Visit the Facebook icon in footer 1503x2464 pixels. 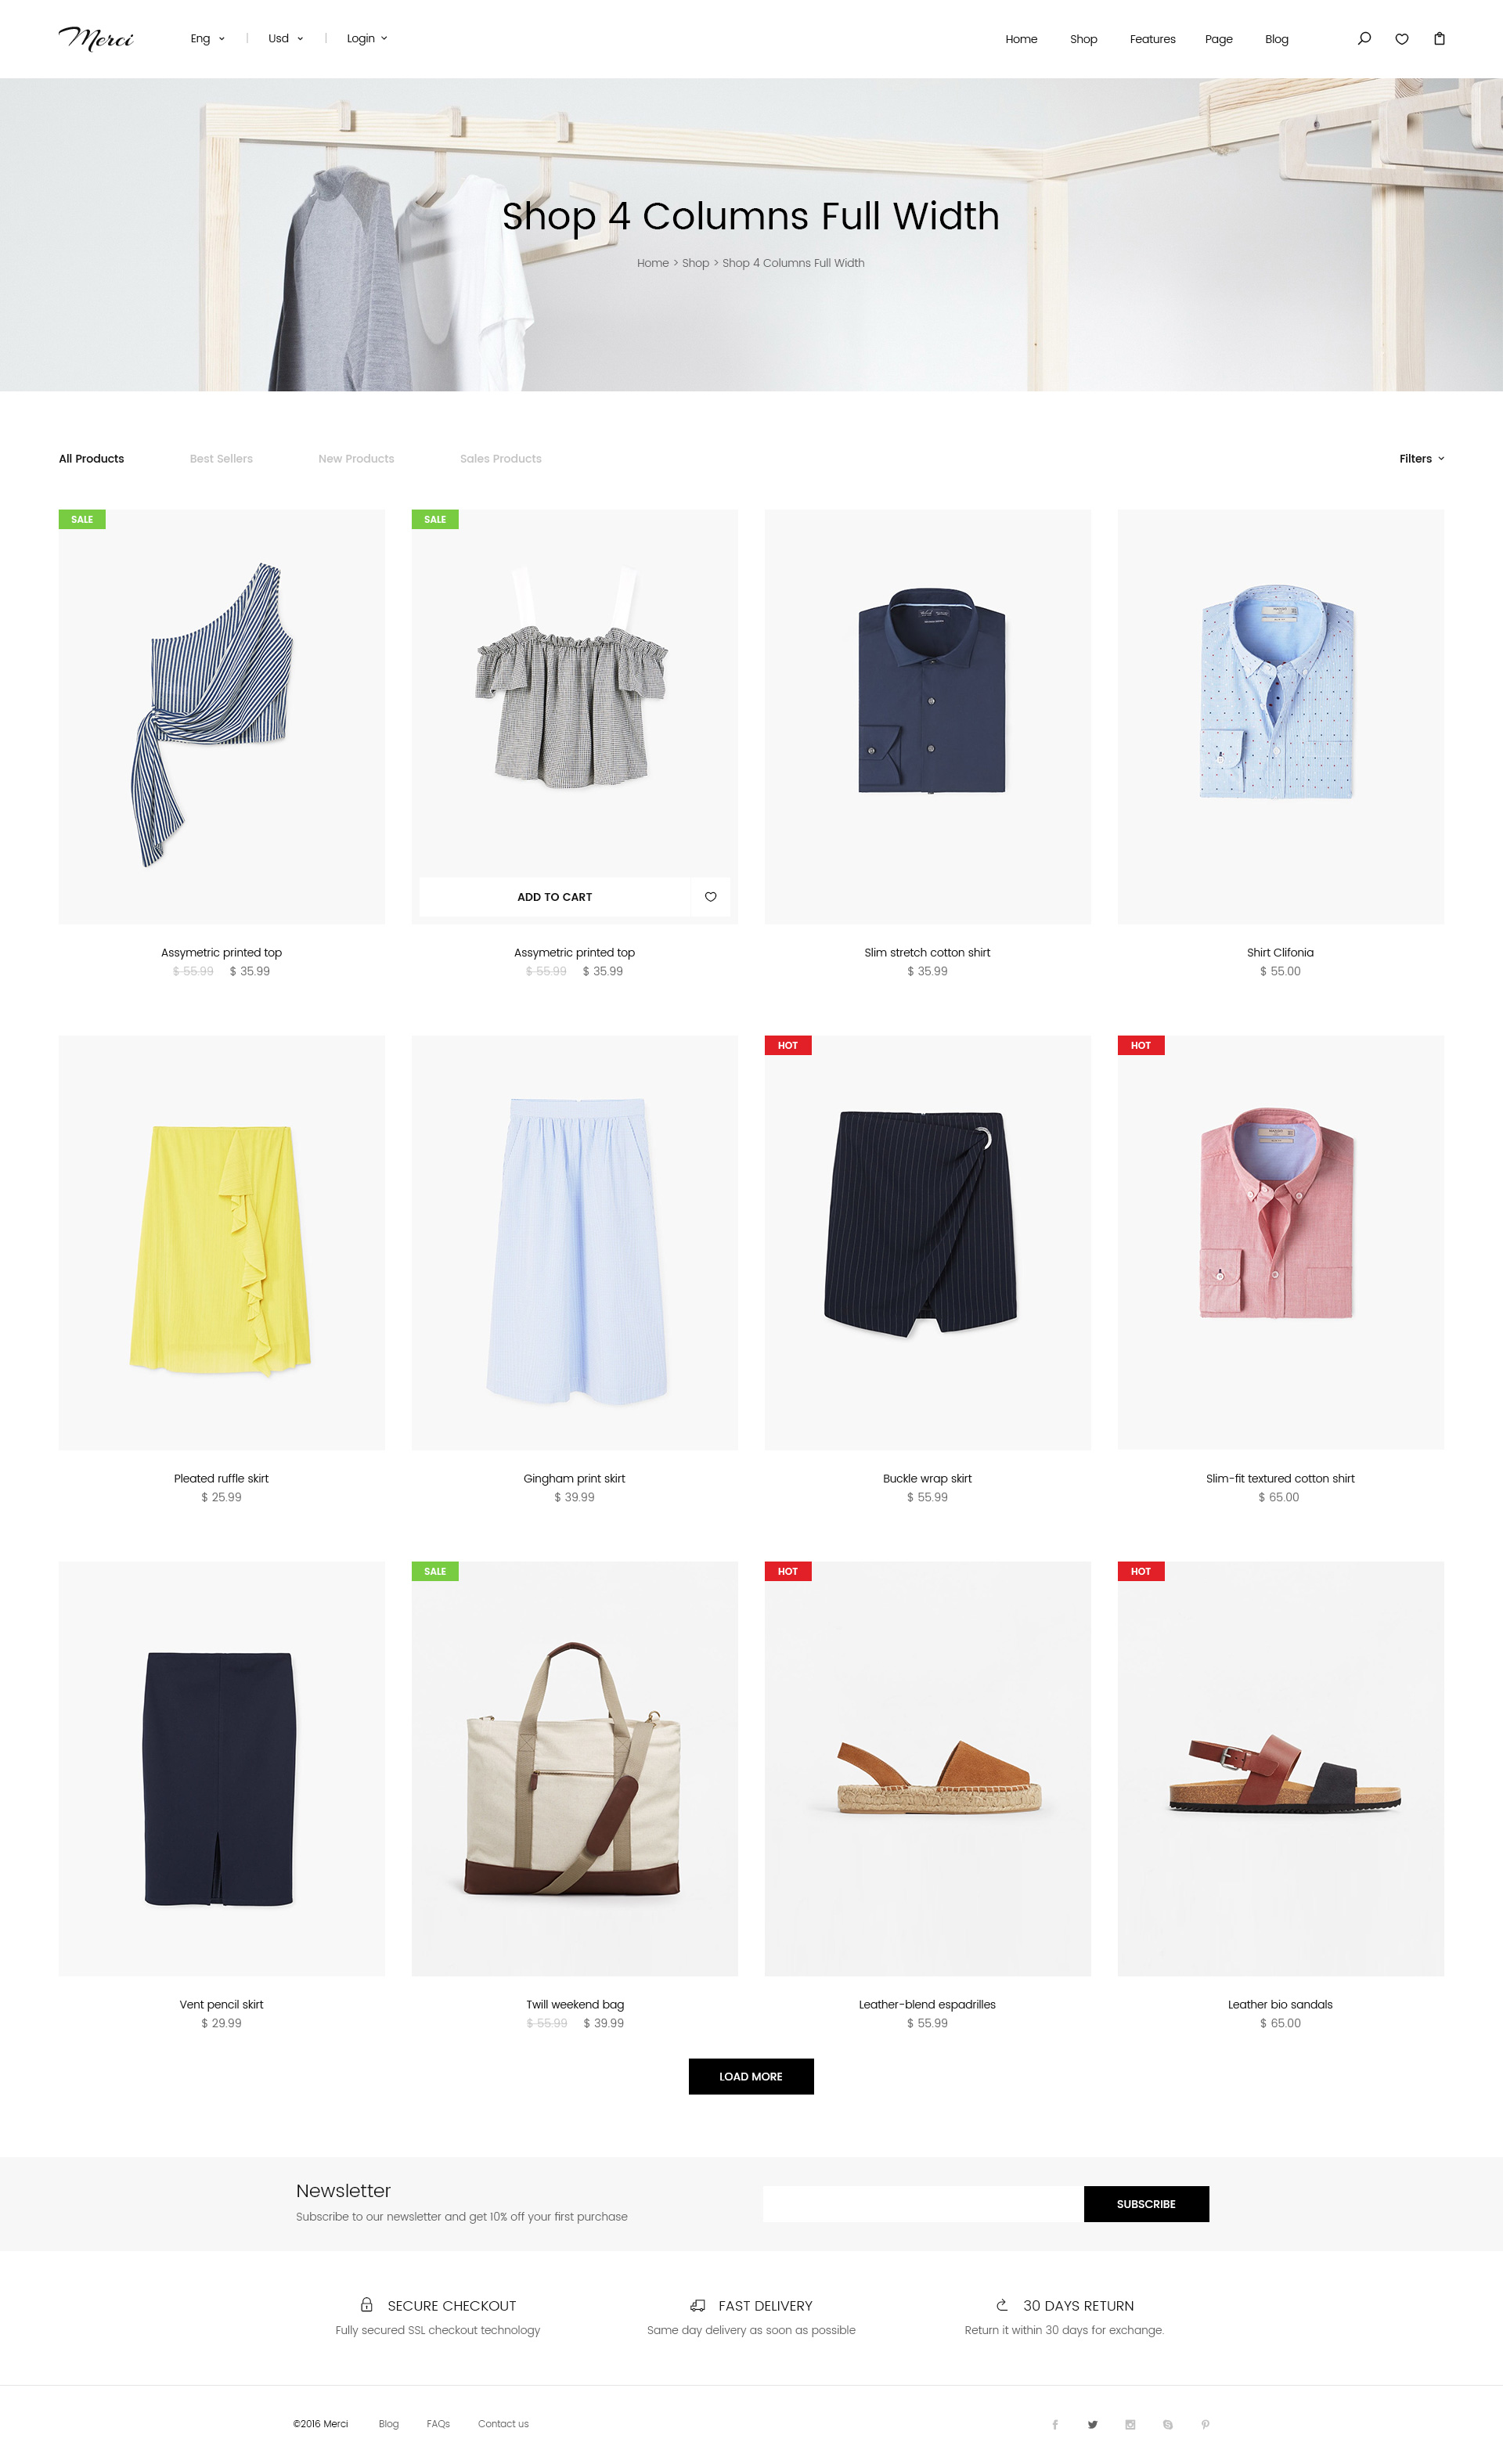tap(1055, 2424)
